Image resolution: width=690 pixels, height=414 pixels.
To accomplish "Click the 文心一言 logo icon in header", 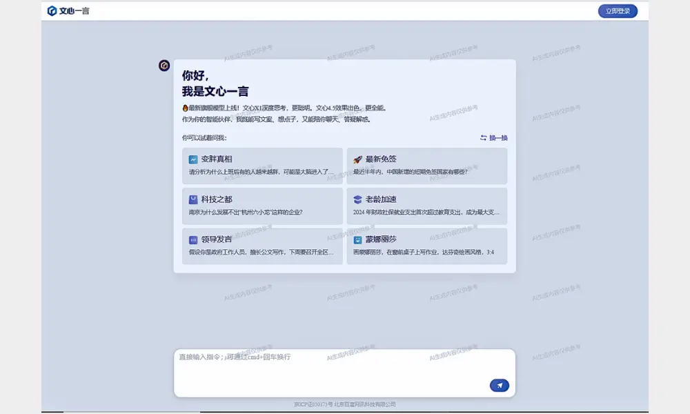I will [52, 10].
